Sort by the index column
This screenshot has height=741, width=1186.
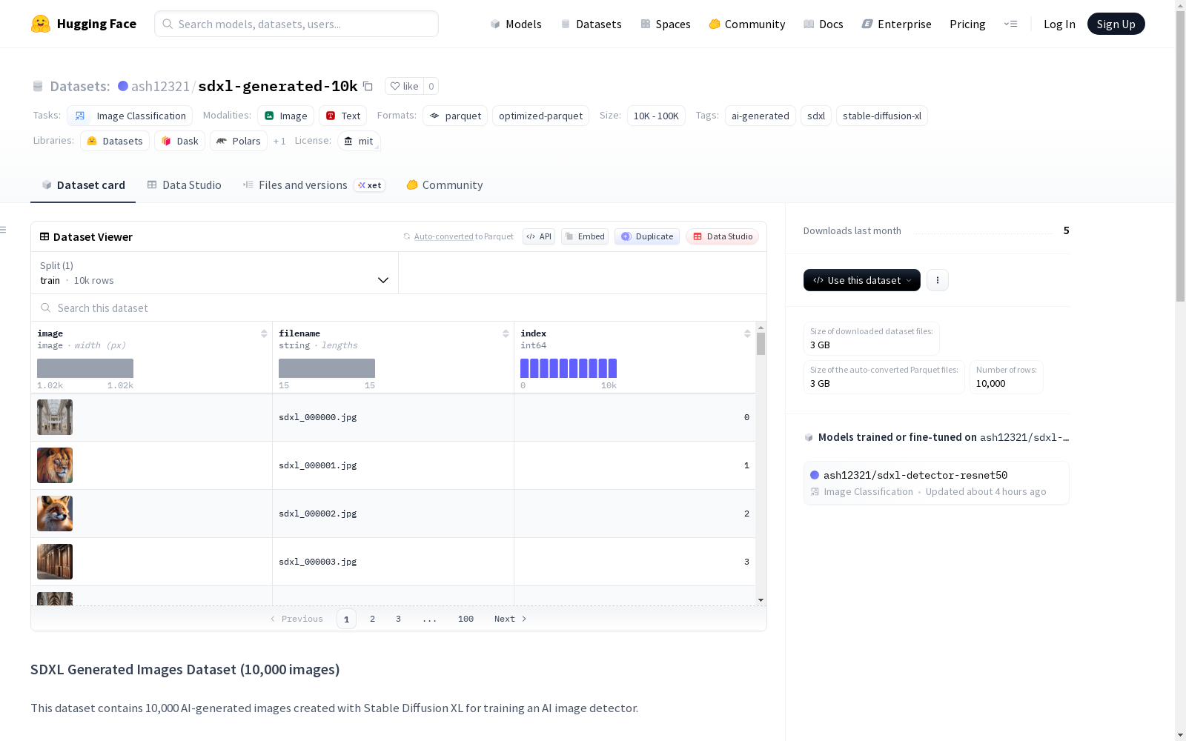(747, 333)
